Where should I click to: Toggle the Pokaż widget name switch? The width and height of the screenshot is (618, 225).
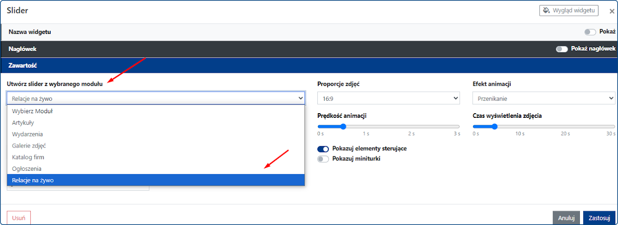point(590,32)
